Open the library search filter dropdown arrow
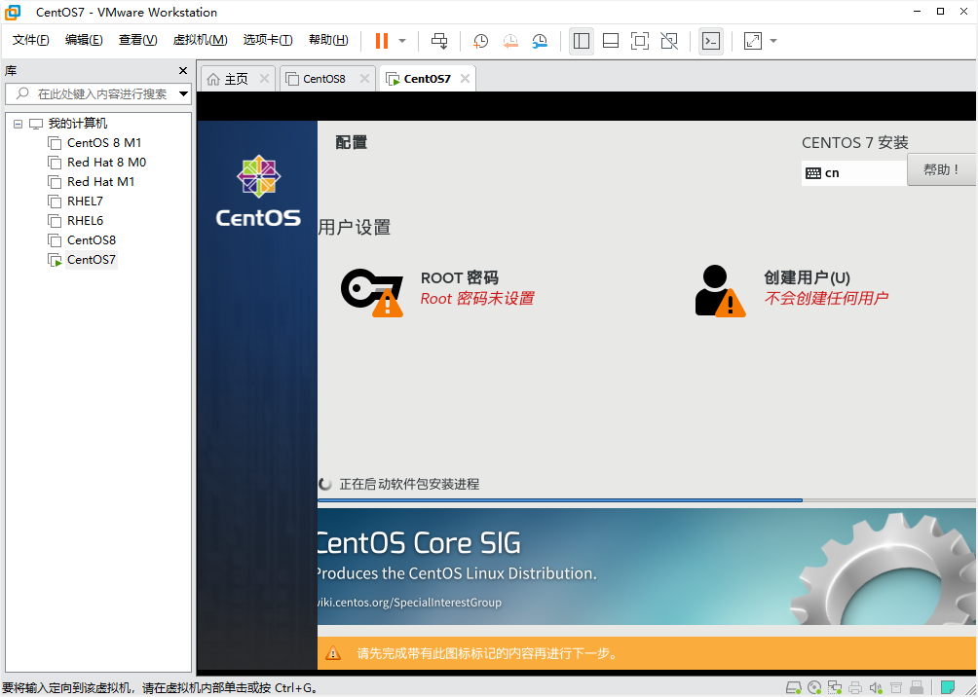 tap(183, 94)
